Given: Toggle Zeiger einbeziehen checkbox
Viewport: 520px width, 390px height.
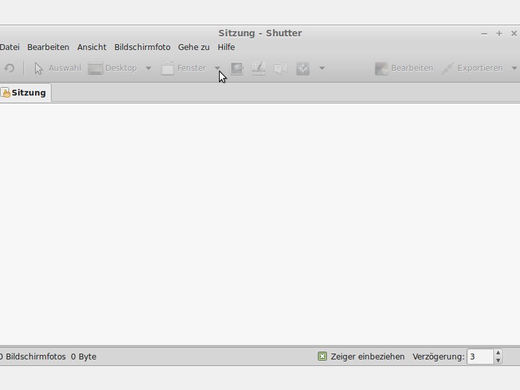Looking at the screenshot, I should [x=322, y=356].
